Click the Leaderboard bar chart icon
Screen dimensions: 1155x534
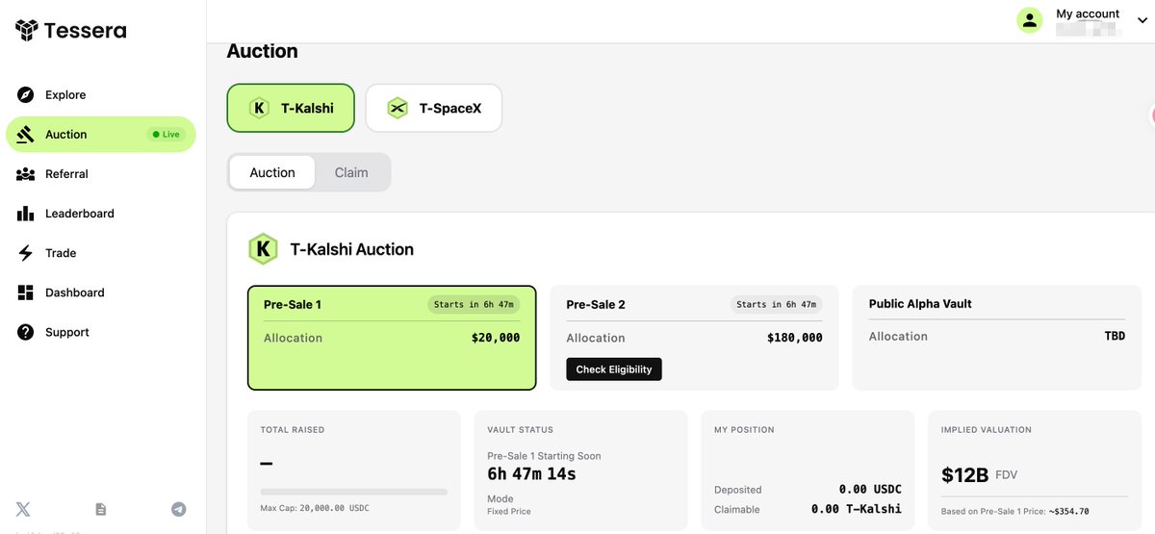pos(26,214)
